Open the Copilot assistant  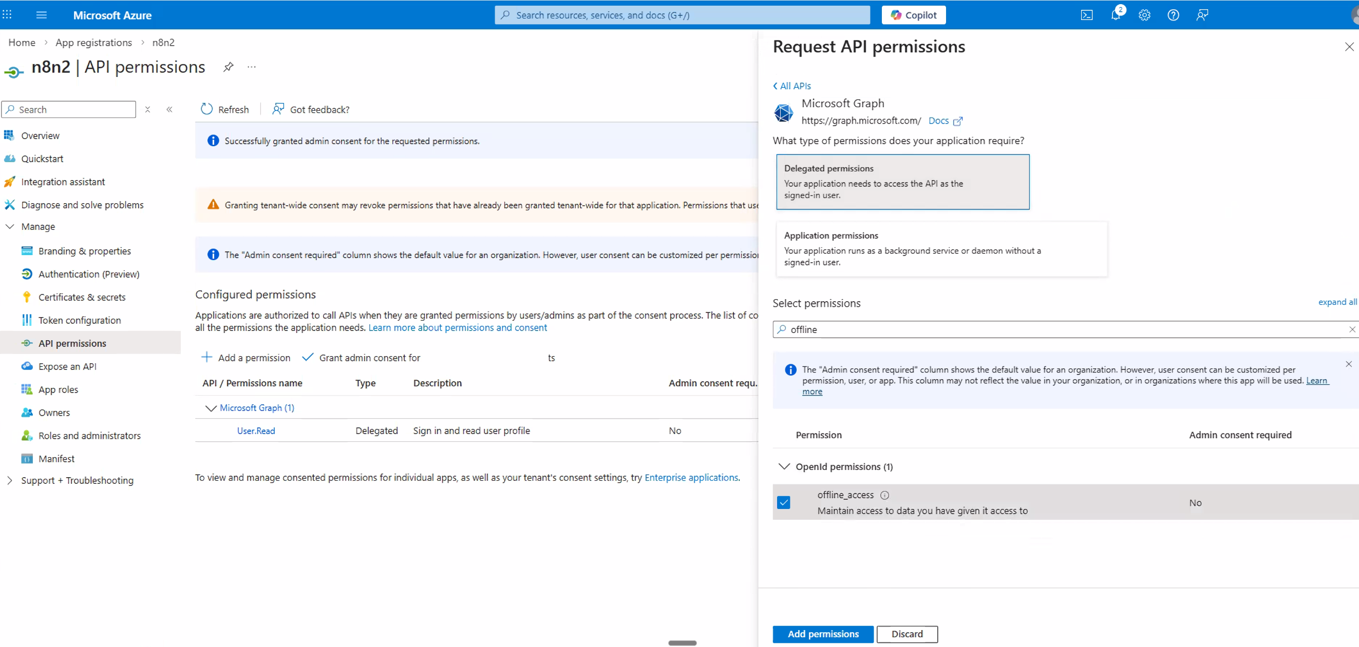coord(913,15)
